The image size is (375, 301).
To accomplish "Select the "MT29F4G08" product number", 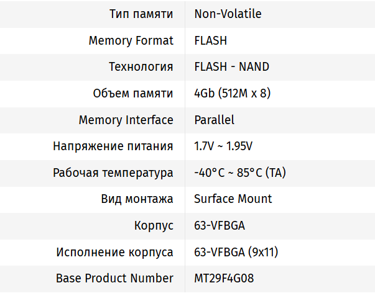I will pyautogui.click(x=224, y=278).
